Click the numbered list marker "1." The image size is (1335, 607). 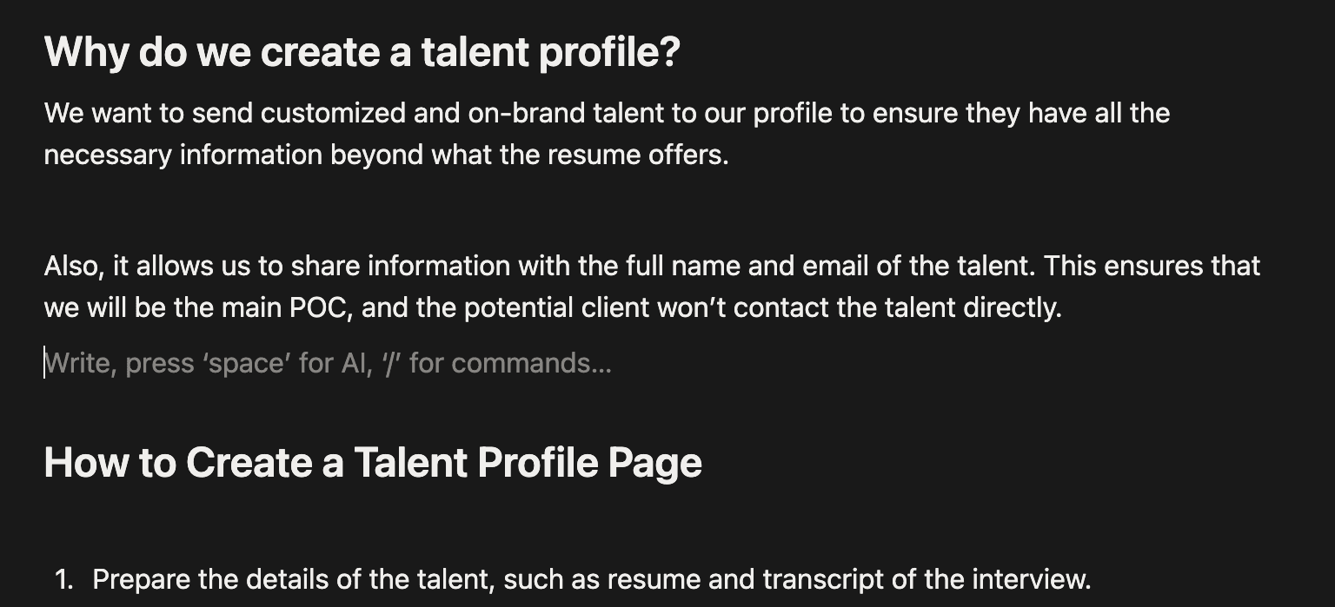click(64, 579)
